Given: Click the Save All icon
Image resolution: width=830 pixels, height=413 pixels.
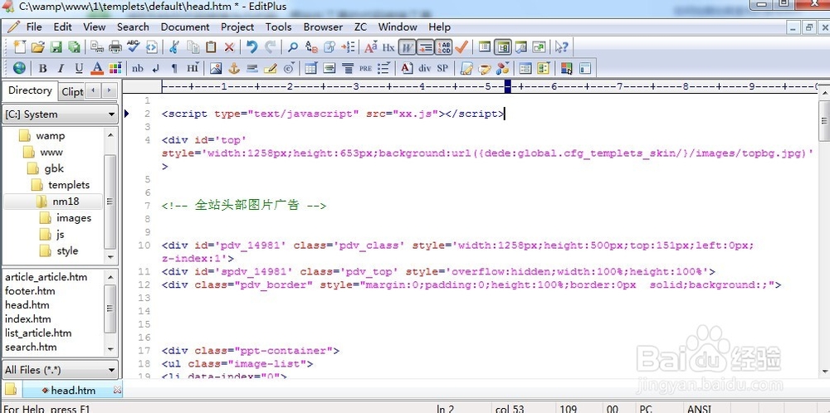Looking at the screenshot, I should 74,47.
